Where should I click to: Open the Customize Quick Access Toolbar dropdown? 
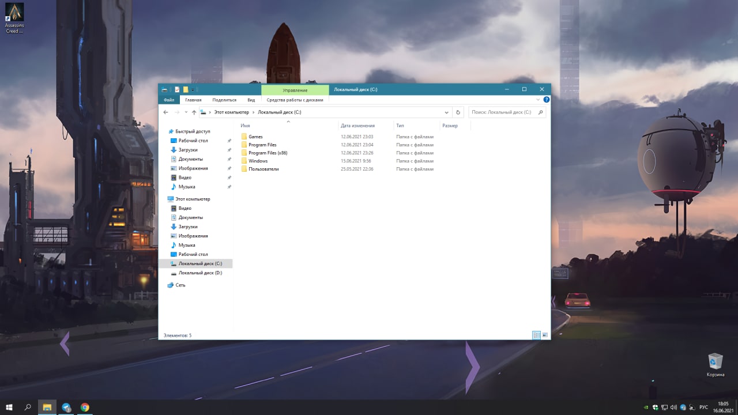[193, 89]
